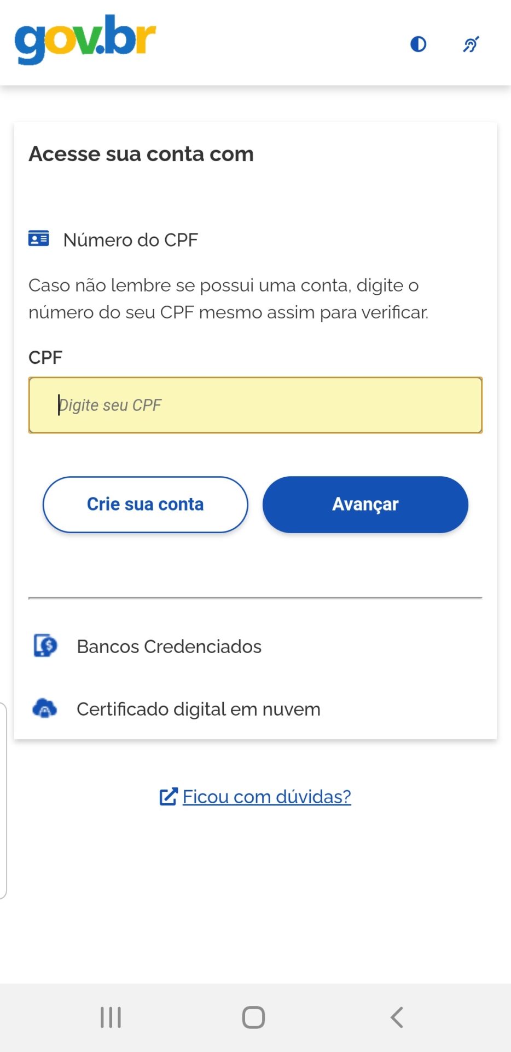Click the cloud certificate icon

coord(45,708)
